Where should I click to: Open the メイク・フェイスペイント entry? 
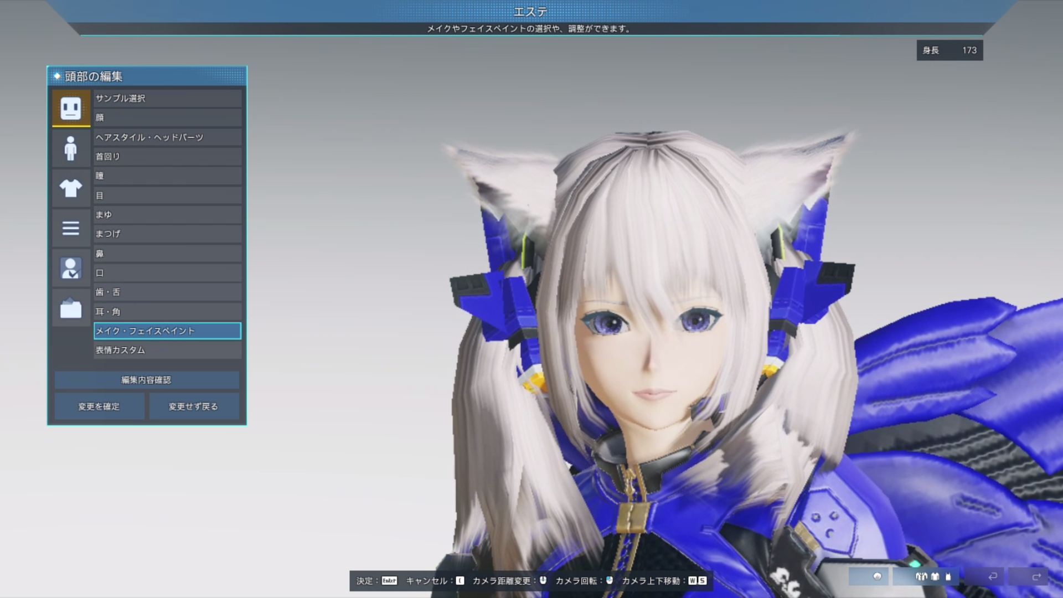point(167,331)
